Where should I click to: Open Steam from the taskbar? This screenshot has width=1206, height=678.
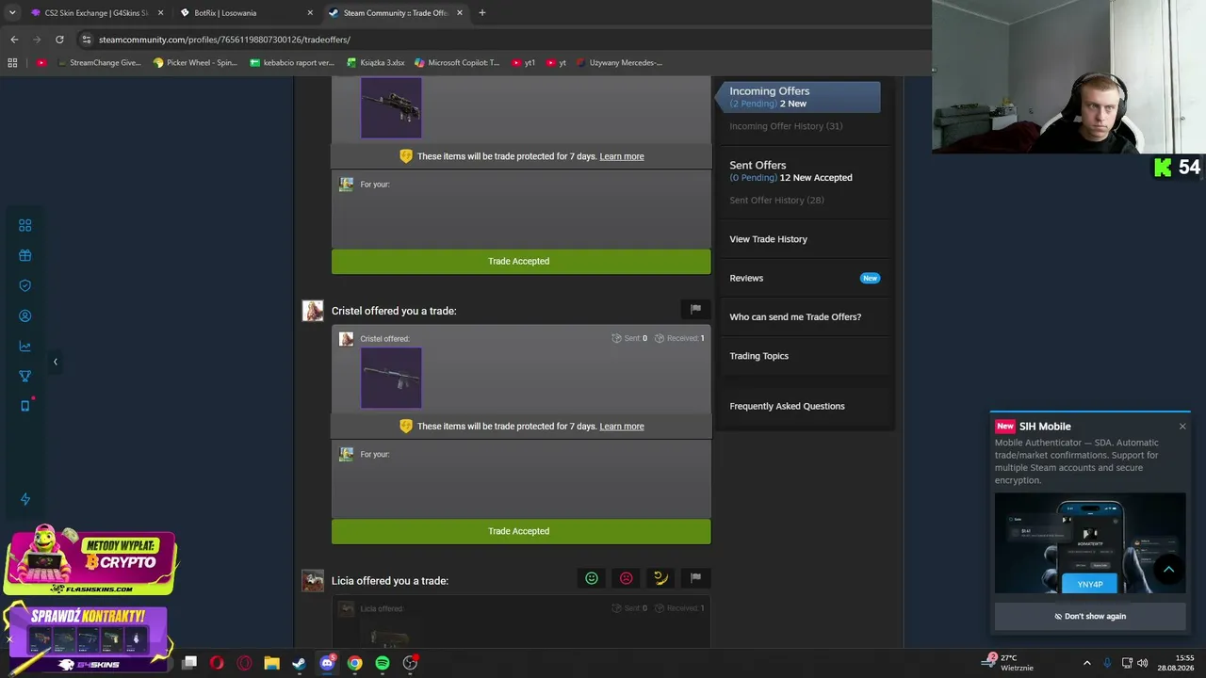click(300, 663)
